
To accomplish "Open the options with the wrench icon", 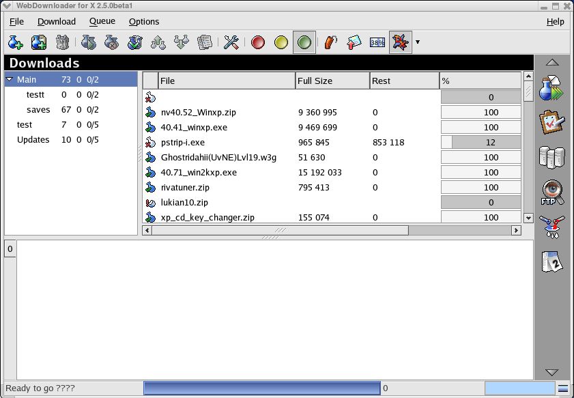I will click(231, 42).
